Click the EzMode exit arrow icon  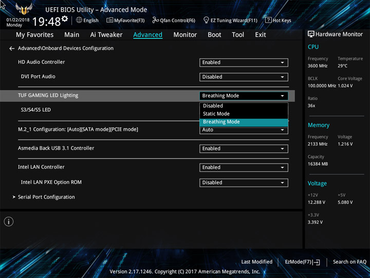317,262
